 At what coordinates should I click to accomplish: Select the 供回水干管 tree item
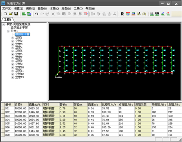[22, 34]
